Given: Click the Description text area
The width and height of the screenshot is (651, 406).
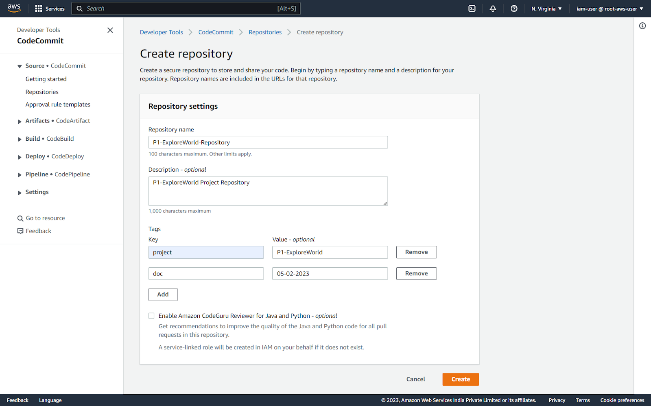Looking at the screenshot, I should click(x=268, y=191).
